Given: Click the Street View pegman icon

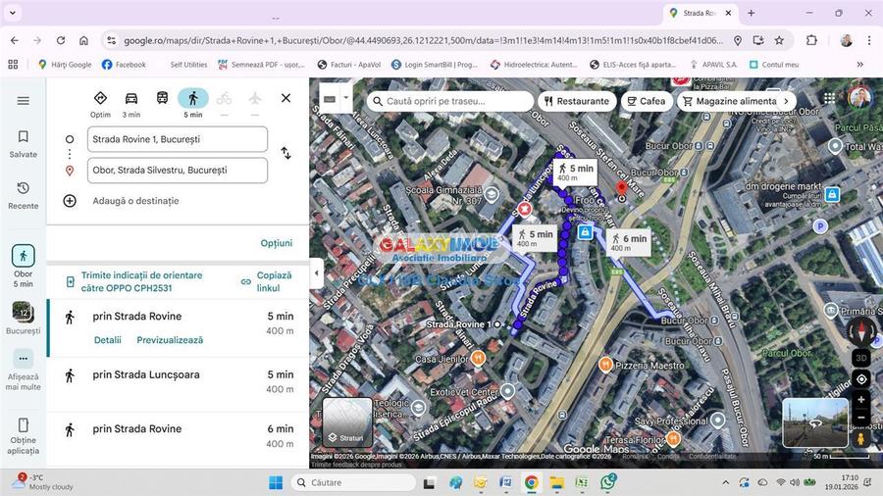Looking at the screenshot, I should (x=861, y=438).
